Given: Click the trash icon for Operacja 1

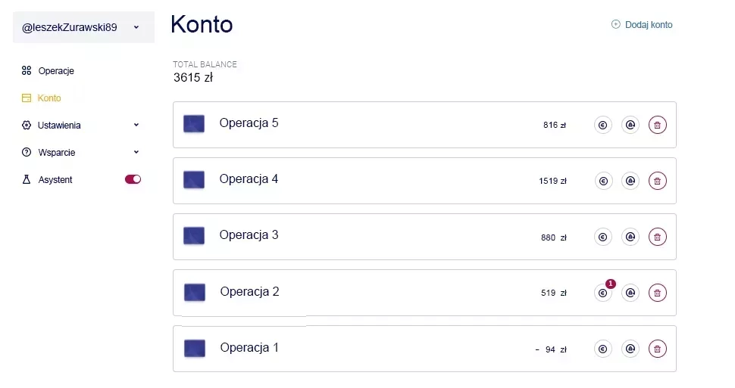Looking at the screenshot, I should click(x=657, y=349).
